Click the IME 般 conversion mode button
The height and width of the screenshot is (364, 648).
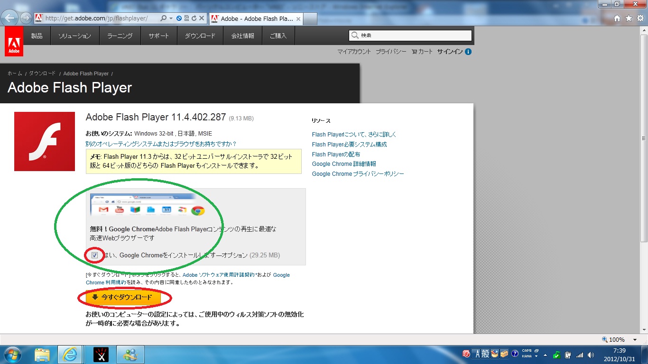485,354
